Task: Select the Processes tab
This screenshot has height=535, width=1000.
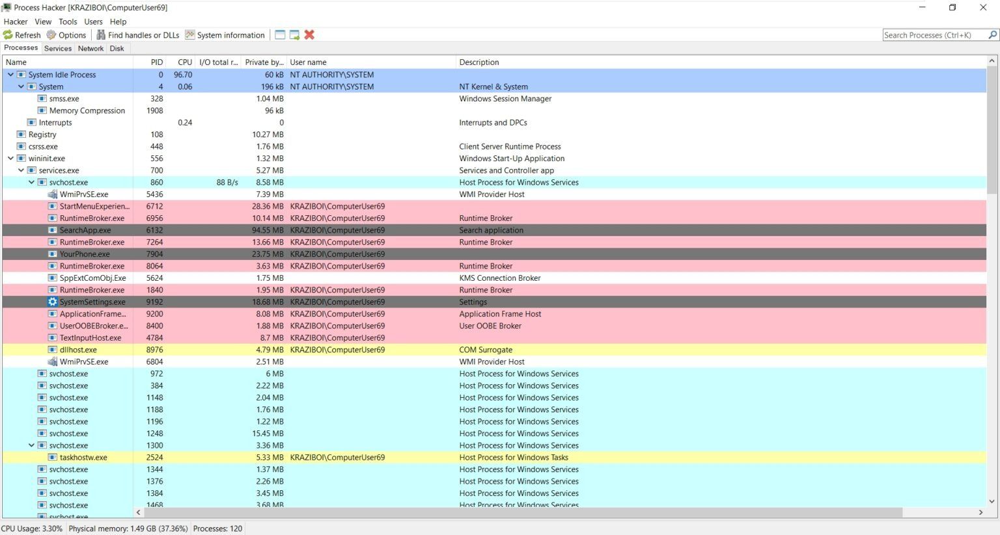Action: (x=21, y=47)
